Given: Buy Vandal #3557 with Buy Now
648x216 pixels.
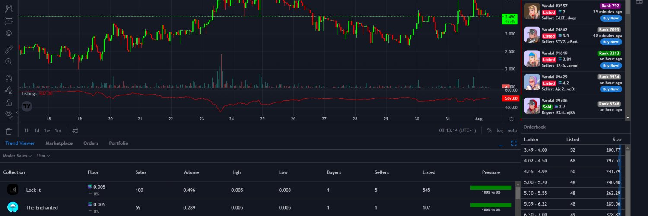Looking at the screenshot, I should point(611,19).
